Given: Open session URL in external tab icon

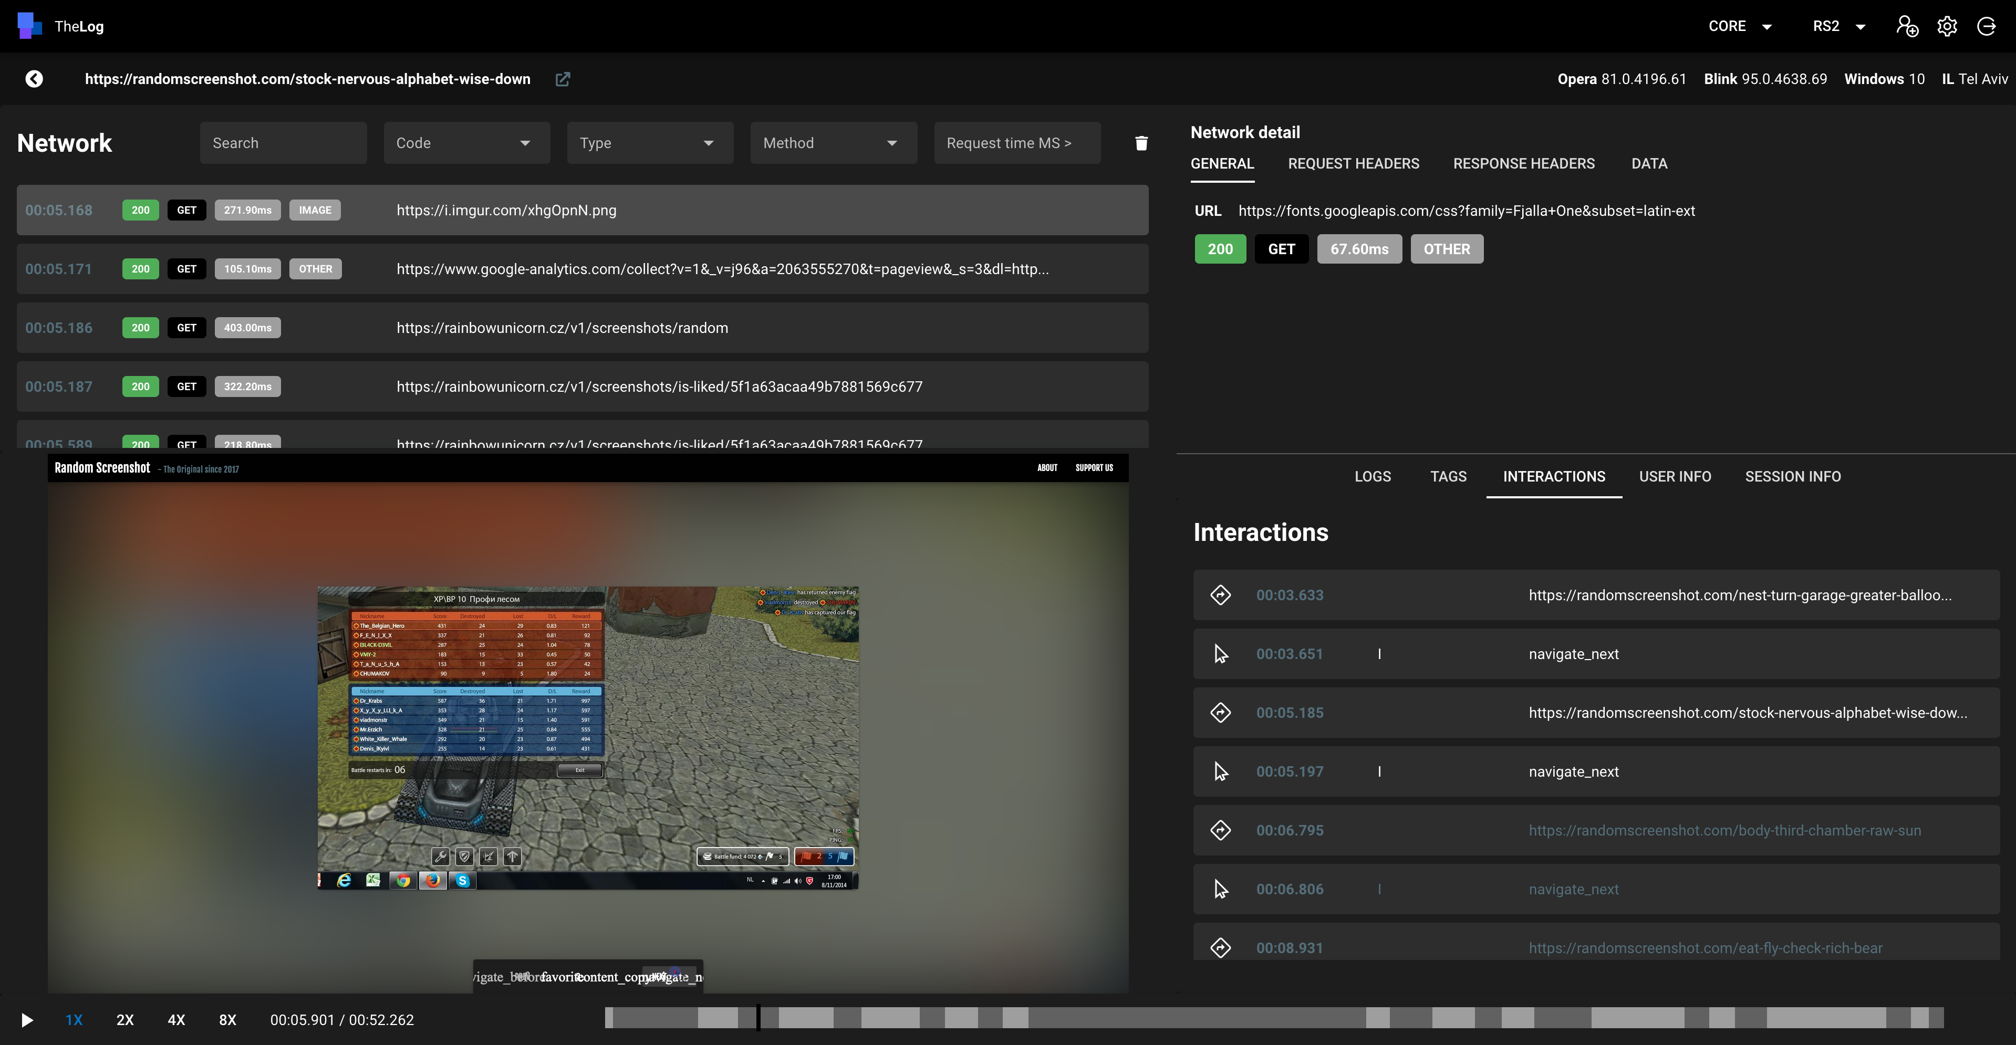Looking at the screenshot, I should (563, 79).
